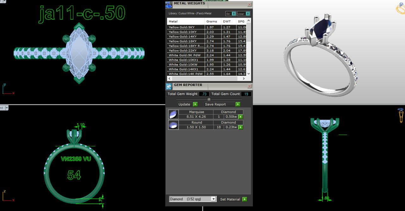The height and width of the screenshot is (211, 405).
Task: Select the Yellow Gold:18KY row
Action: point(207,41)
